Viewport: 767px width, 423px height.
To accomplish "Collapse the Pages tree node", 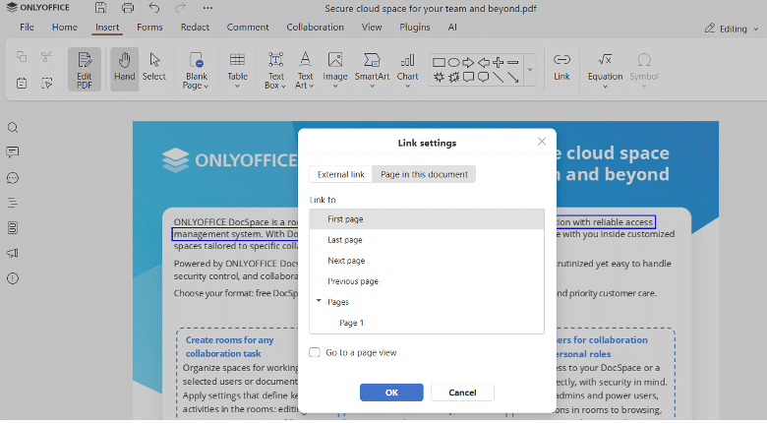I will tap(319, 301).
